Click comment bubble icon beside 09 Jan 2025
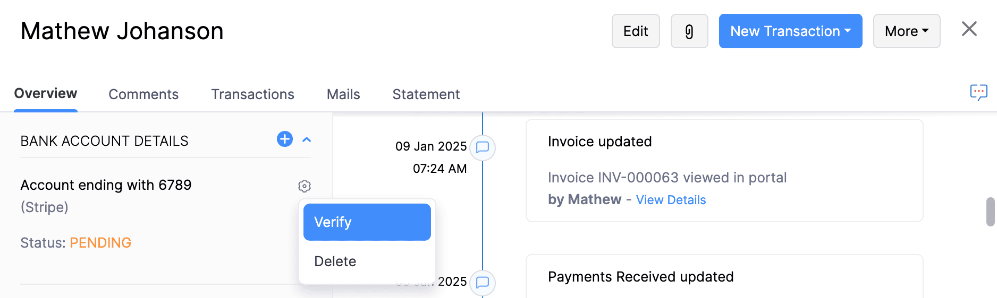 [483, 147]
